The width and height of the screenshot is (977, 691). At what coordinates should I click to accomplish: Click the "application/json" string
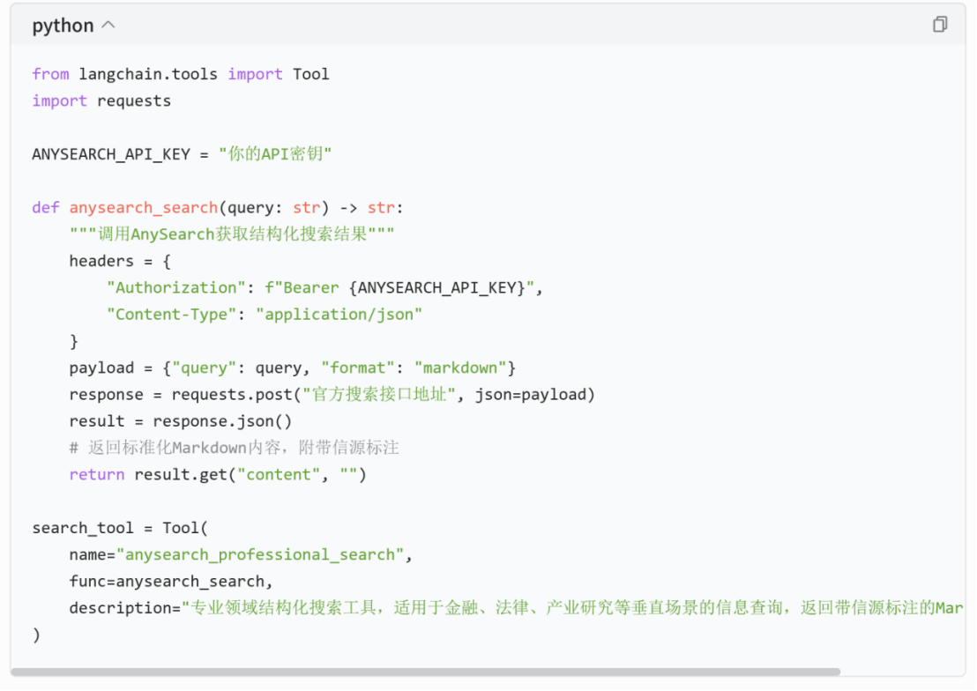[339, 315]
